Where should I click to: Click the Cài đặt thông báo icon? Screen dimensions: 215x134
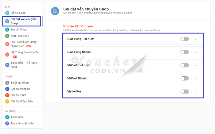[x=7, y=101]
